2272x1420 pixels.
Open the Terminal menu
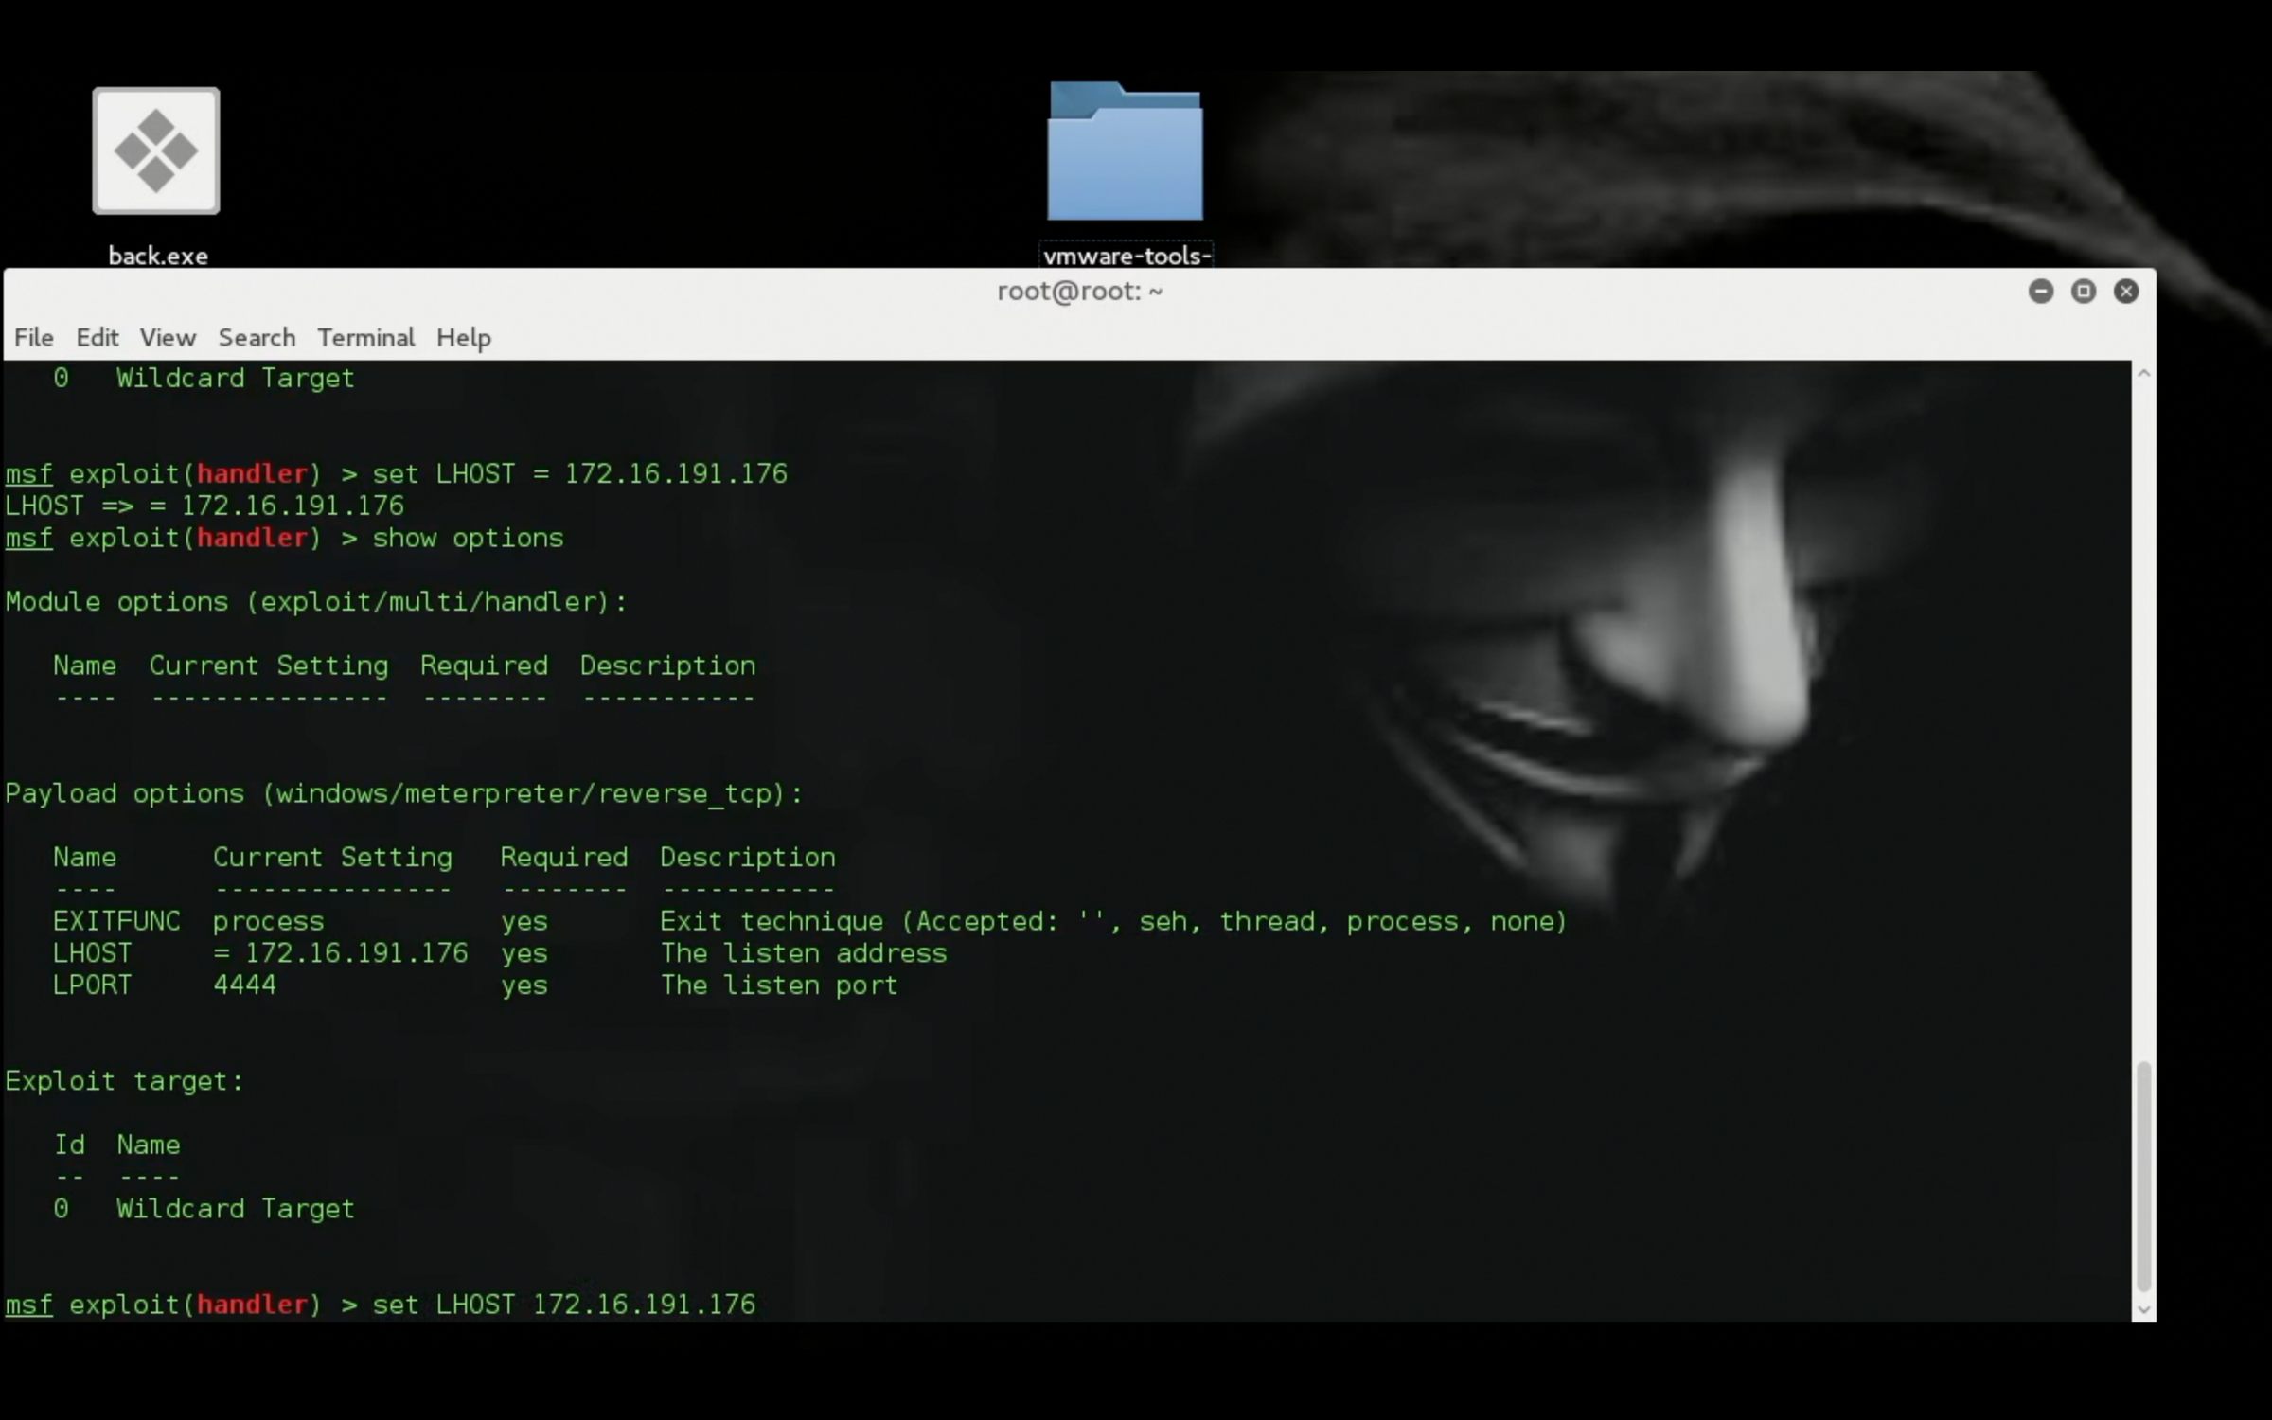(365, 338)
